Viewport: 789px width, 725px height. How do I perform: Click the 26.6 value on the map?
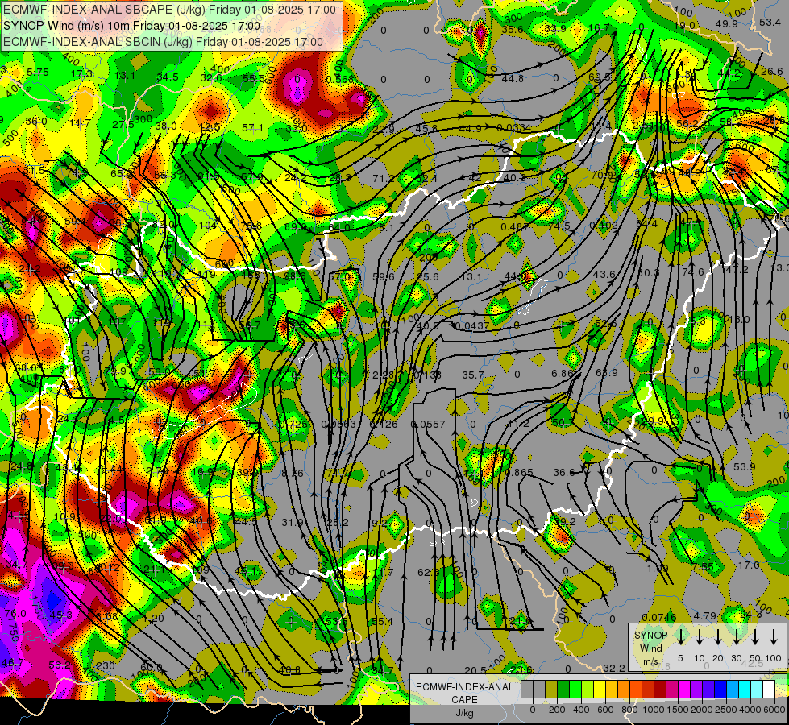772,72
